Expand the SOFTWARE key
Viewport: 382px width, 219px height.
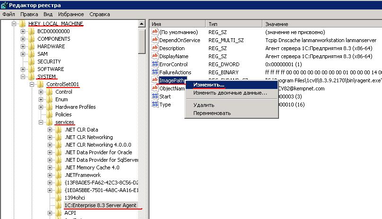tap(23, 69)
